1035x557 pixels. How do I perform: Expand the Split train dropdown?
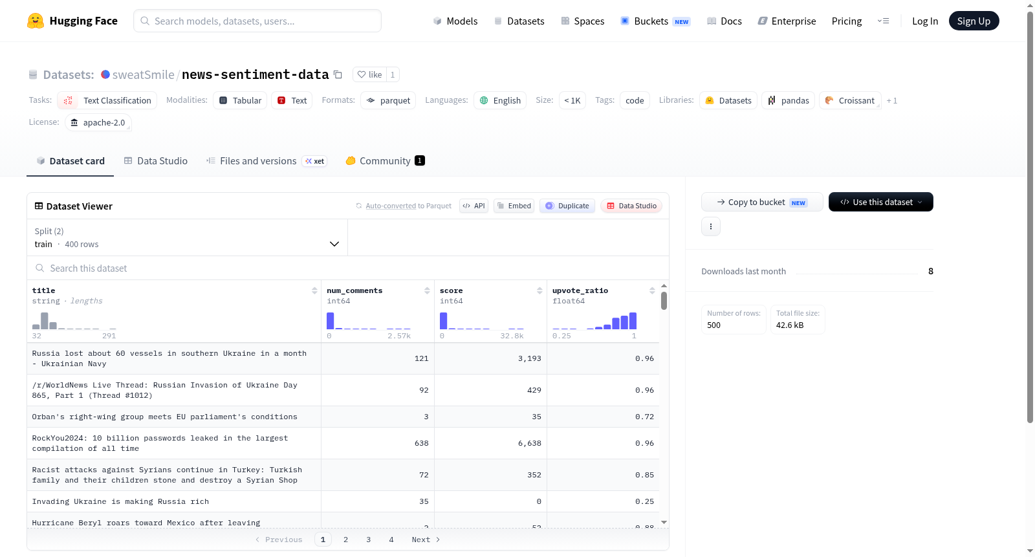pyautogui.click(x=188, y=237)
